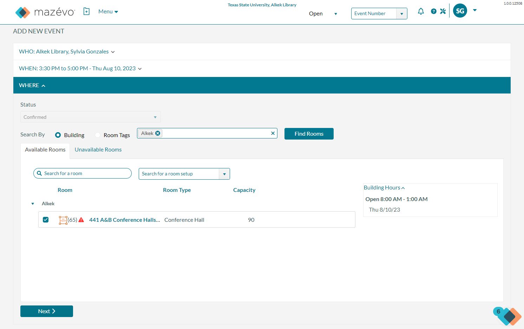Click the Texas State University, Alkek Library text
The width and height of the screenshot is (524, 329).
coord(262,5)
